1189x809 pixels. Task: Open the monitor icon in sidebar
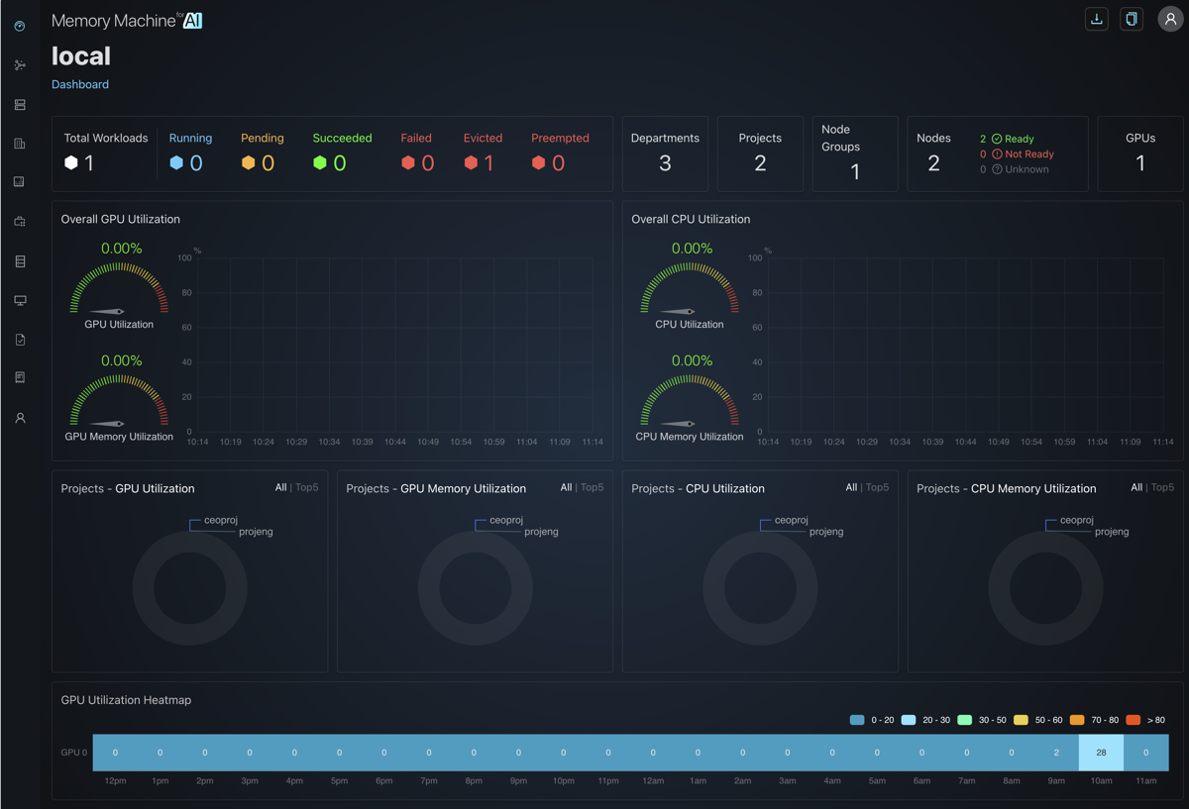point(20,300)
